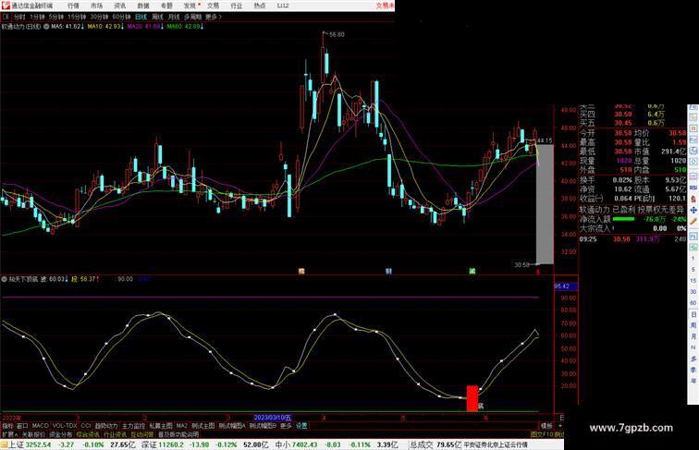Select the 指标 tab at bottom

coord(7,426)
